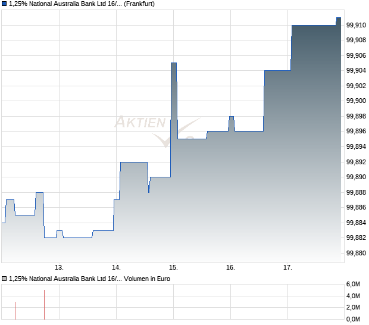Image resolution: width=369 pixels, height=325 pixels.
Task: Click the 99,892 price axis label
Action: point(356,162)
